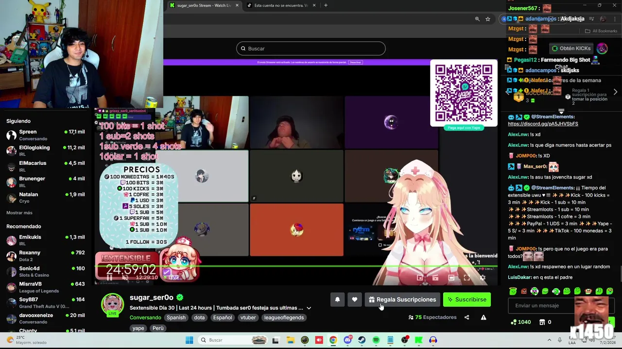Focus the Buscar search field on Kick
622x349 pixels.
coord(311,48)
